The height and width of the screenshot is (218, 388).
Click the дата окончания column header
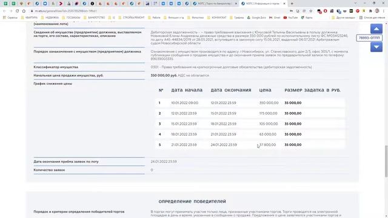pos(231,90)
